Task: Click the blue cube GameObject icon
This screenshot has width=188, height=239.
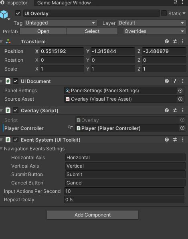Action: [x=4, y=14]
